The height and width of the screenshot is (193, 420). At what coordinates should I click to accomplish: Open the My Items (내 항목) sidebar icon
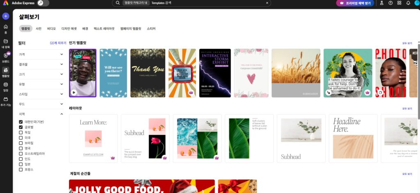pos(6,43)
